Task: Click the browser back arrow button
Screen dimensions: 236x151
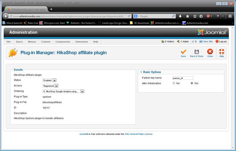Action: coord(6,16)
